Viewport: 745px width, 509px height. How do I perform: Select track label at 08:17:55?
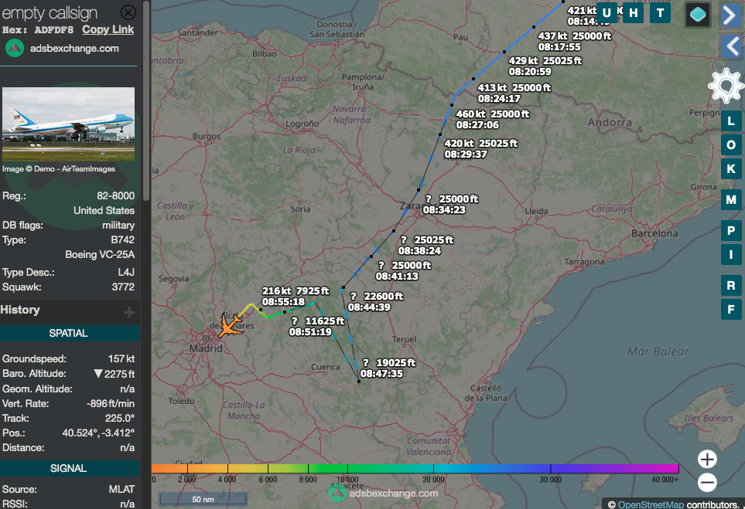click(x=575, y=41)
